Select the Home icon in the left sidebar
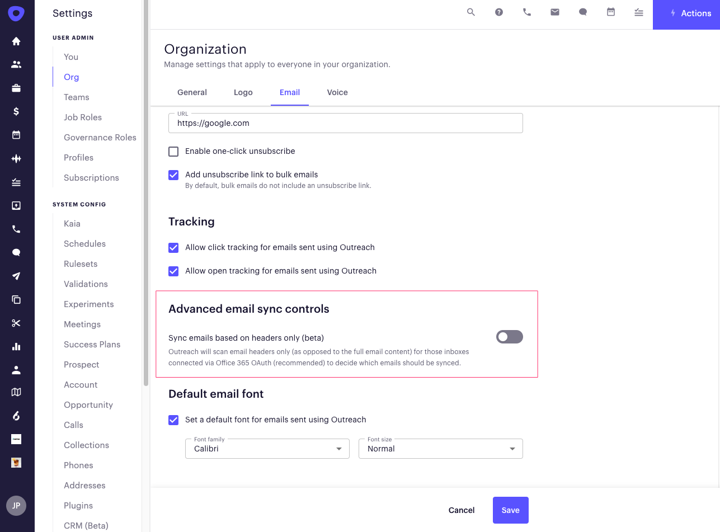The height and width of the screenshot is (532, 720). click(x=16, y=41)
